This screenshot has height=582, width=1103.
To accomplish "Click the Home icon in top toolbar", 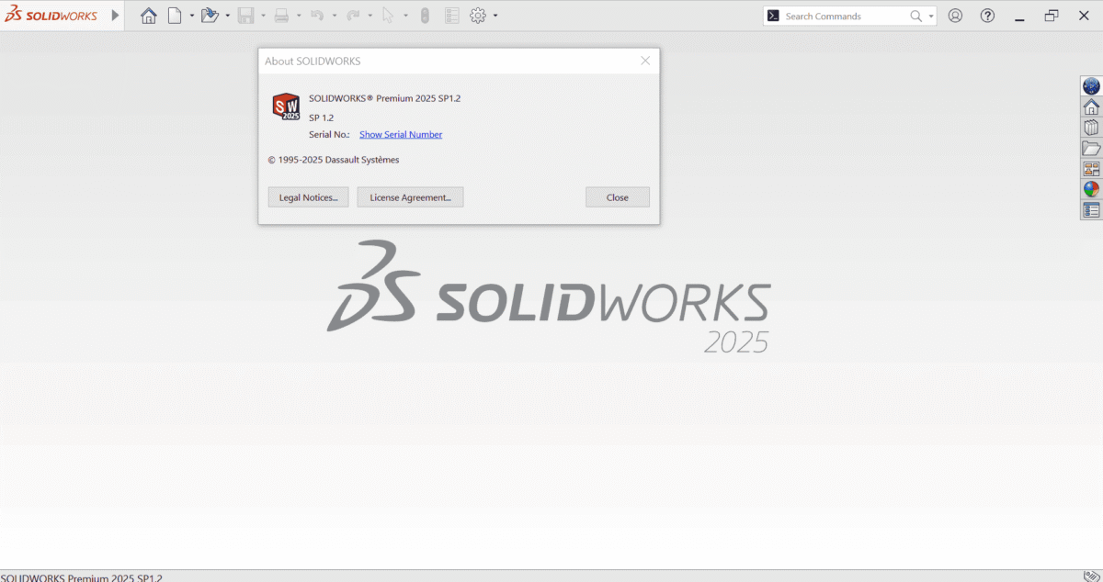I will click(148, 16).
